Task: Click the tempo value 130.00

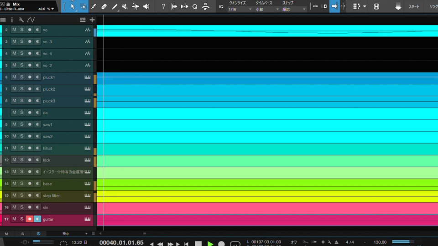Action: pos(380,242)
